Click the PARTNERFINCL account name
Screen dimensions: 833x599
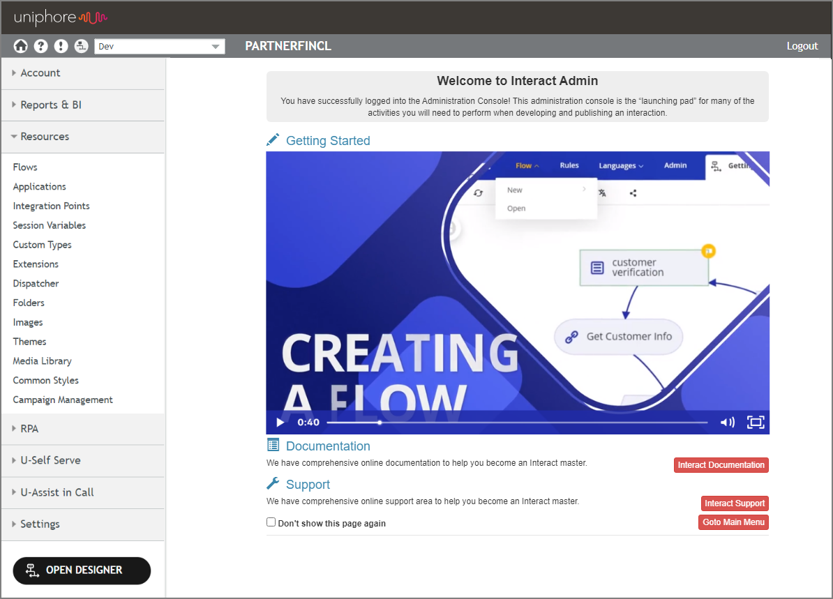click(288, 46)
